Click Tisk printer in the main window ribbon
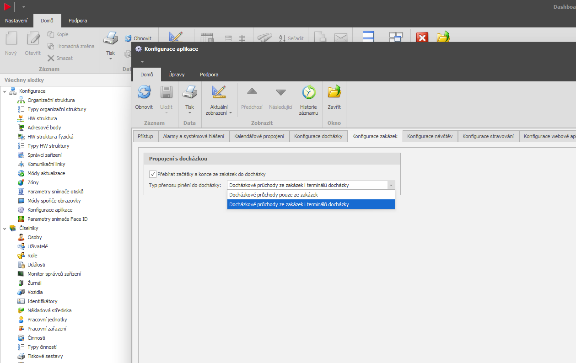The width and height of the screenshot is (576, 363). pos(110,38)
